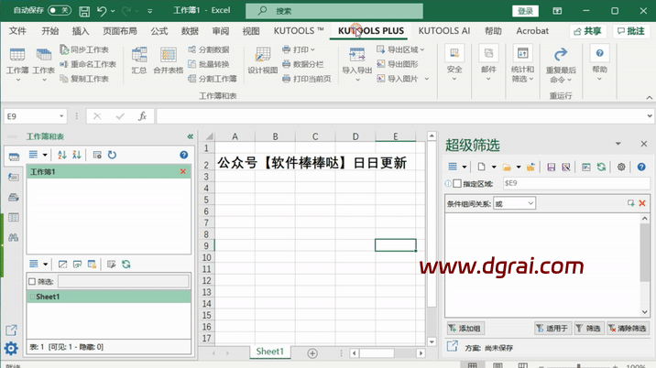The image size is (656, 368).
Task: Open the 页面布局 ribbon tab
Action: (119, 30)
